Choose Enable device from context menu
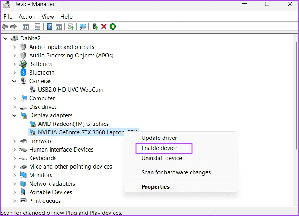The width and height of the screenshot is (299, 216). [180, 148]
